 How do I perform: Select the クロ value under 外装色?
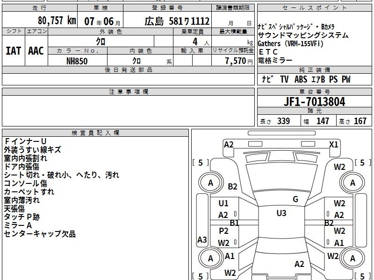pos(101,42)
